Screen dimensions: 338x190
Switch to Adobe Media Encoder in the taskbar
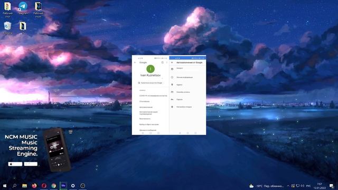(x=63, y=186)
